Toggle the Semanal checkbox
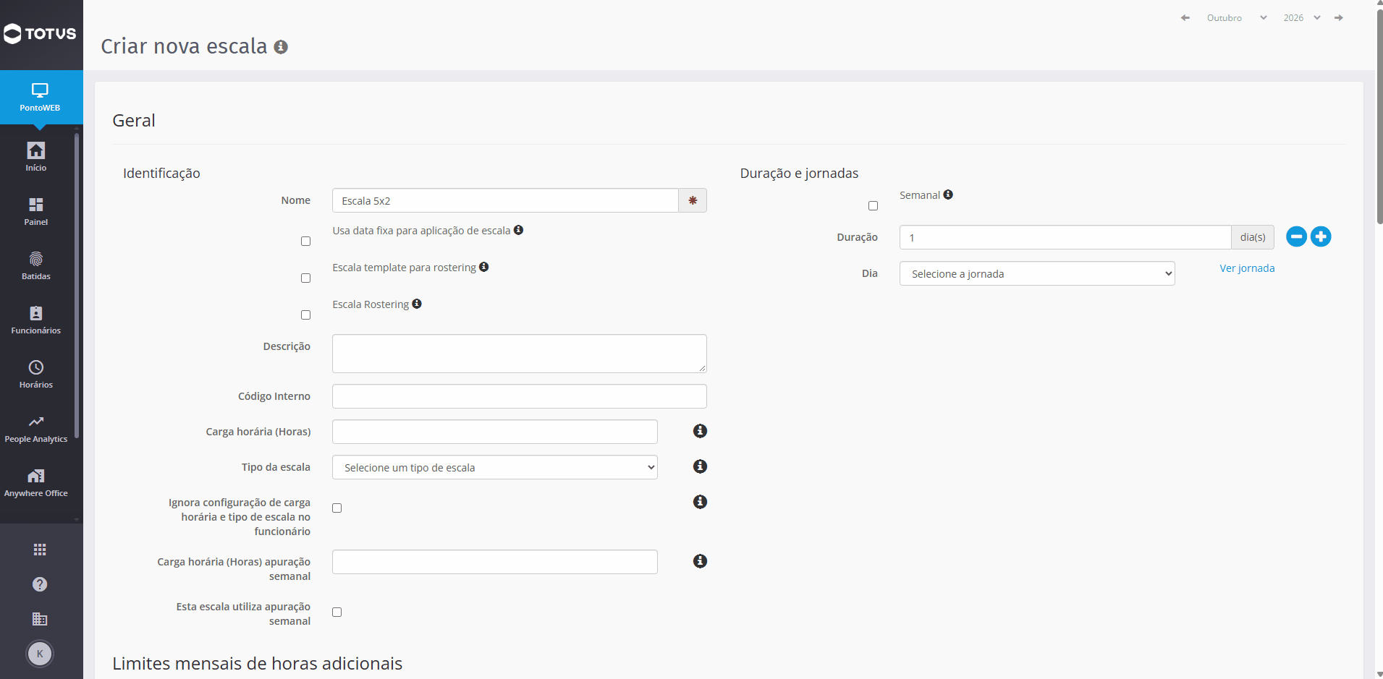This screenshot has height=679, width=1383. click(x=873, y=206)
